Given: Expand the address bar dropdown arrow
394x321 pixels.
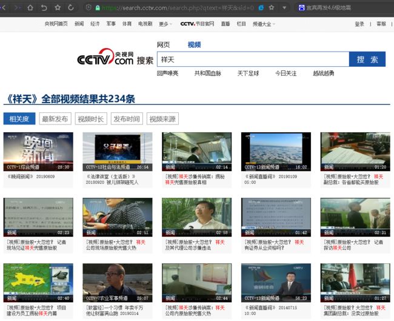Looking at the screenshot, I should point(284,8).
